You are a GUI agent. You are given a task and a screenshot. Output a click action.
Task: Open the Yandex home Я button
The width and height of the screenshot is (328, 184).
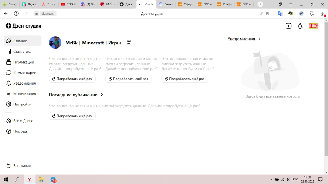16,13
